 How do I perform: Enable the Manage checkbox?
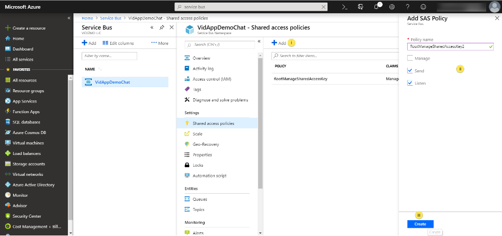(410, 59)
